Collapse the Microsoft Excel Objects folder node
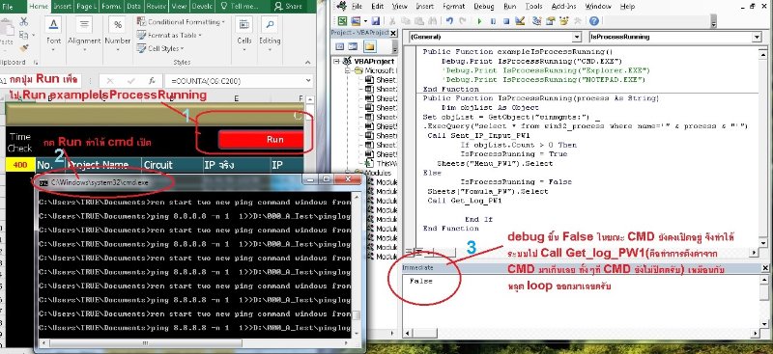The width and height of the screenshot is (773, 354). pos(347,70)
